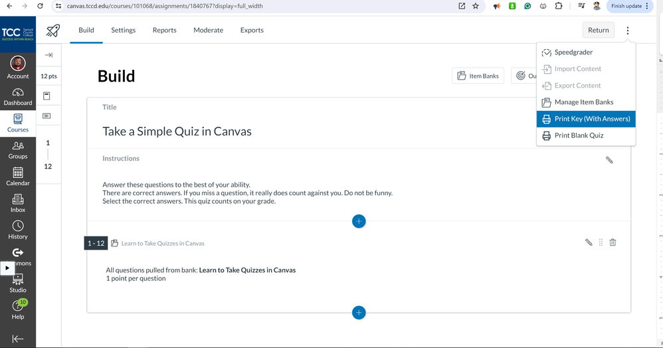This screenshot has height=348, width=663.
Task: Switch to the Reports tab
Action: pyautogui.click(x=165, y=30)
